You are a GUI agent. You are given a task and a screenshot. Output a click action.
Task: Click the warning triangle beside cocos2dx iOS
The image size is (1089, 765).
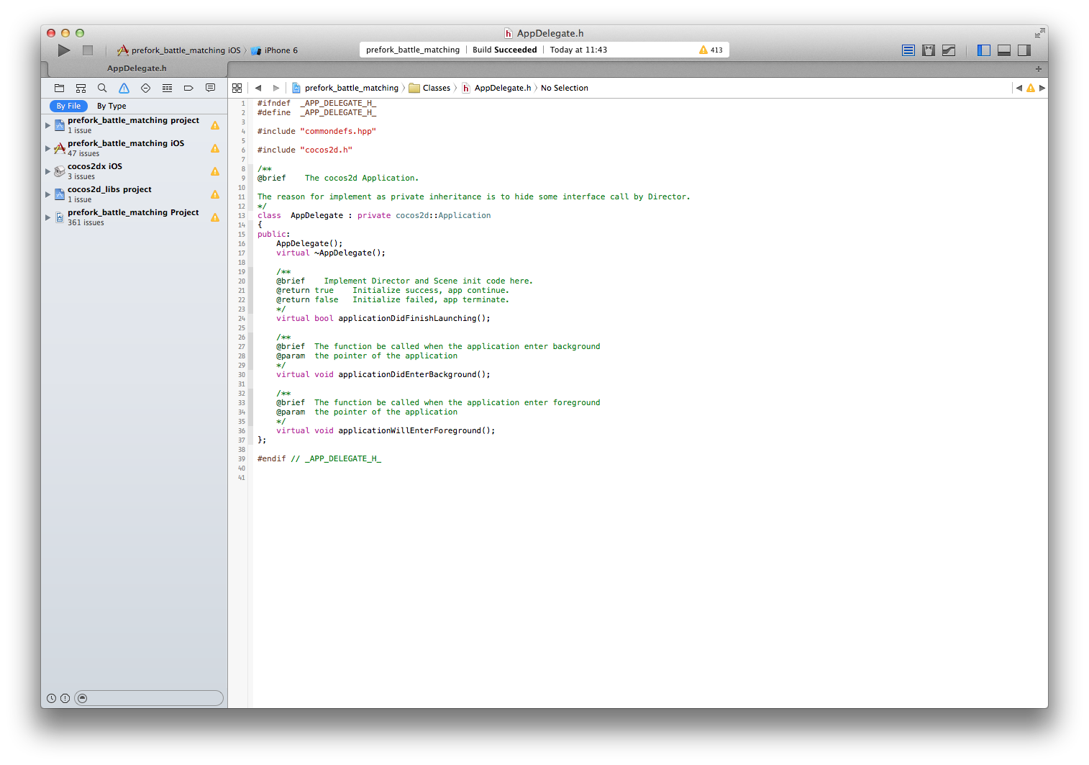(215, 171)
